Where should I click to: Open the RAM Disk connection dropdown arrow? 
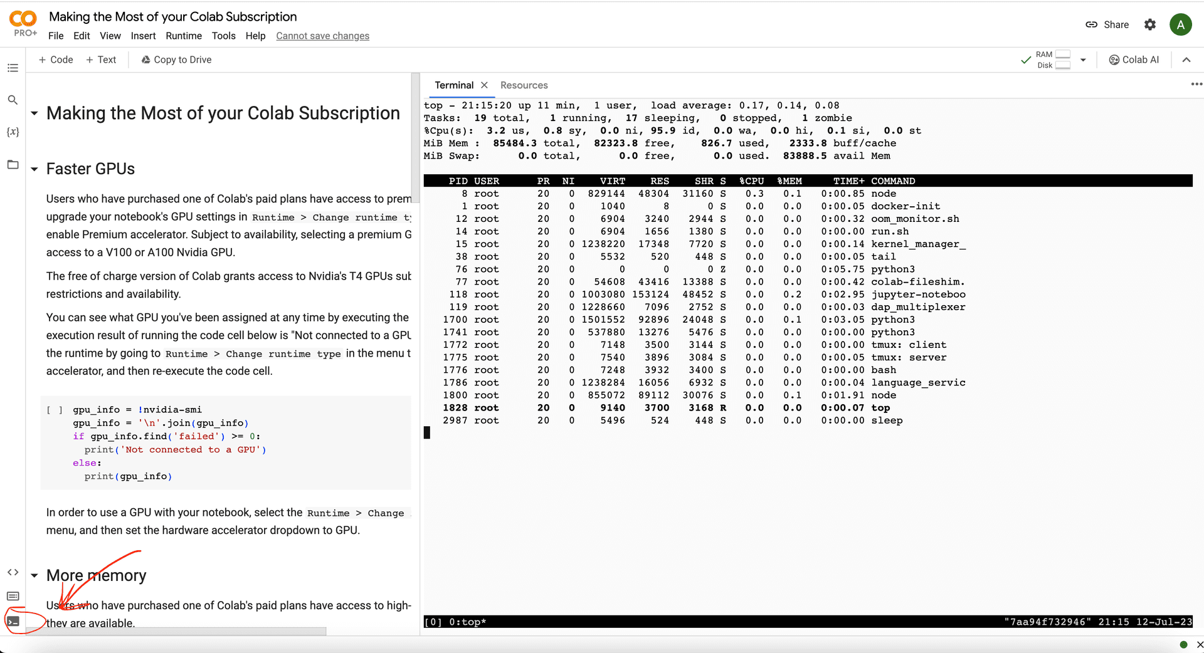(1083, 60)
